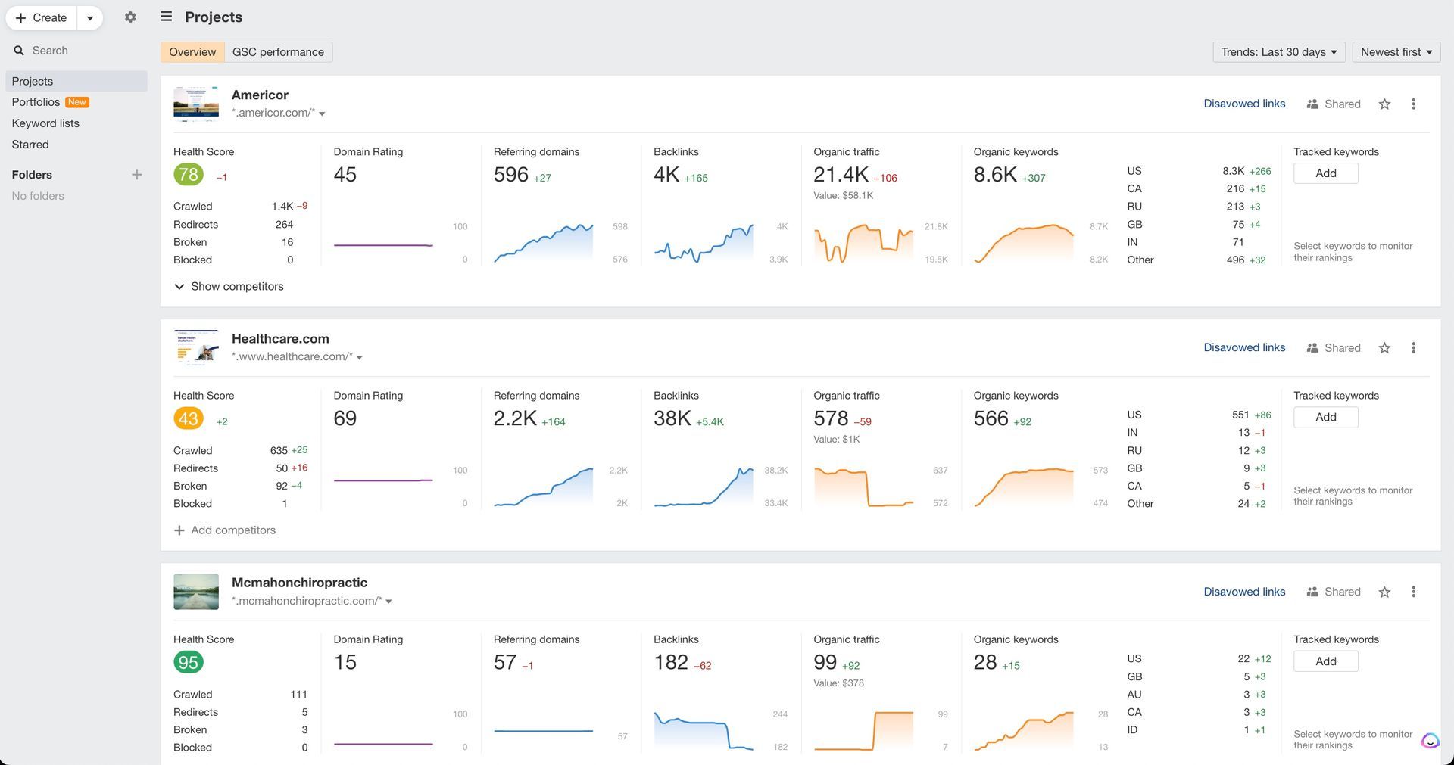The width and height of the screenshot is (1454, 765).
Task: Click Americor US keywords count 8.3K
Action: [1233, 171]
